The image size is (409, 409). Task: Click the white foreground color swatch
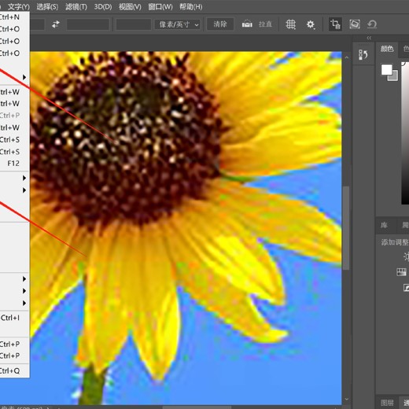[386, 70]
